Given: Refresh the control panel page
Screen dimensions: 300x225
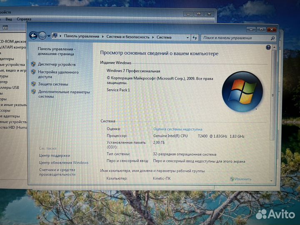Looking at the screenshot, I should [195, 37].
